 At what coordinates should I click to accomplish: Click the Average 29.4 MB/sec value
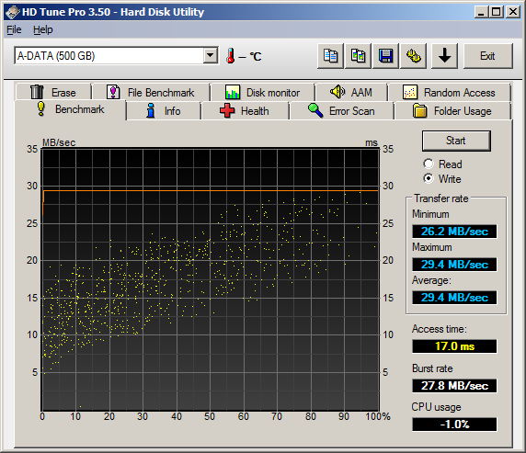pos(454,298)
